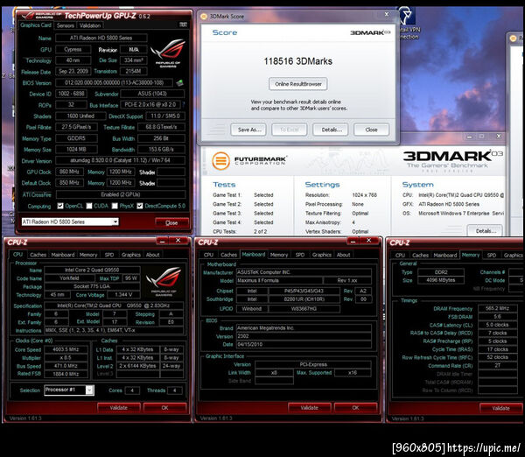
Task: Switch to the Sensors tab in GPU-Z
Action: click(66, 25)
